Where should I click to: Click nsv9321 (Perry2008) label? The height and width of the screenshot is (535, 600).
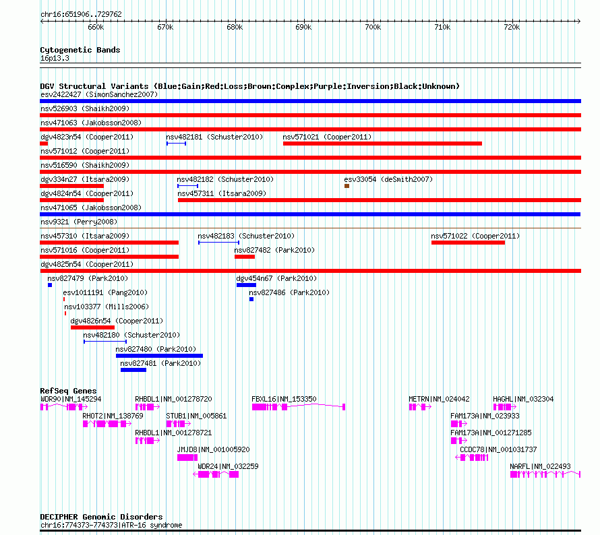click(79, 222)
